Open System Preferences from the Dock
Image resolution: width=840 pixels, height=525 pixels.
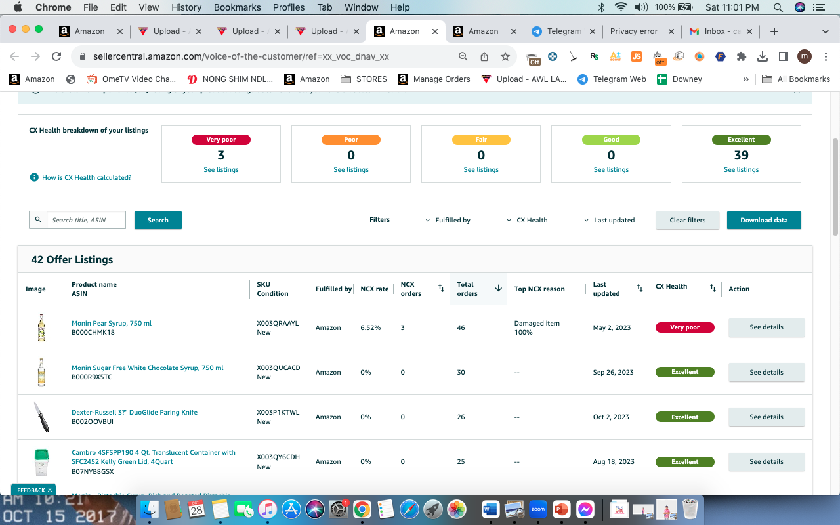coord(338,509)
